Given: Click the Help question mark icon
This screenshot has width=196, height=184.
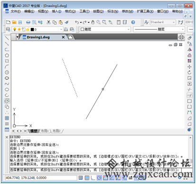Looking at the screenshot, I should click(133, 22).
